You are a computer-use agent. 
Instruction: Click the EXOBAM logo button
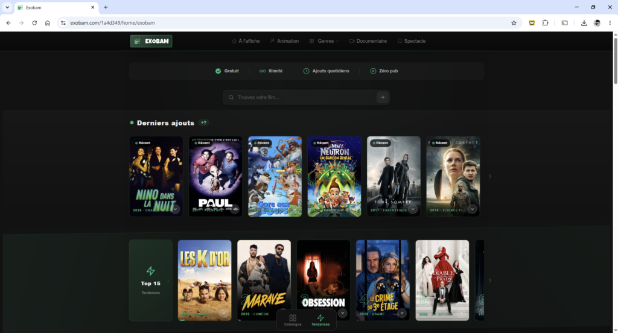tap(151, 41)
